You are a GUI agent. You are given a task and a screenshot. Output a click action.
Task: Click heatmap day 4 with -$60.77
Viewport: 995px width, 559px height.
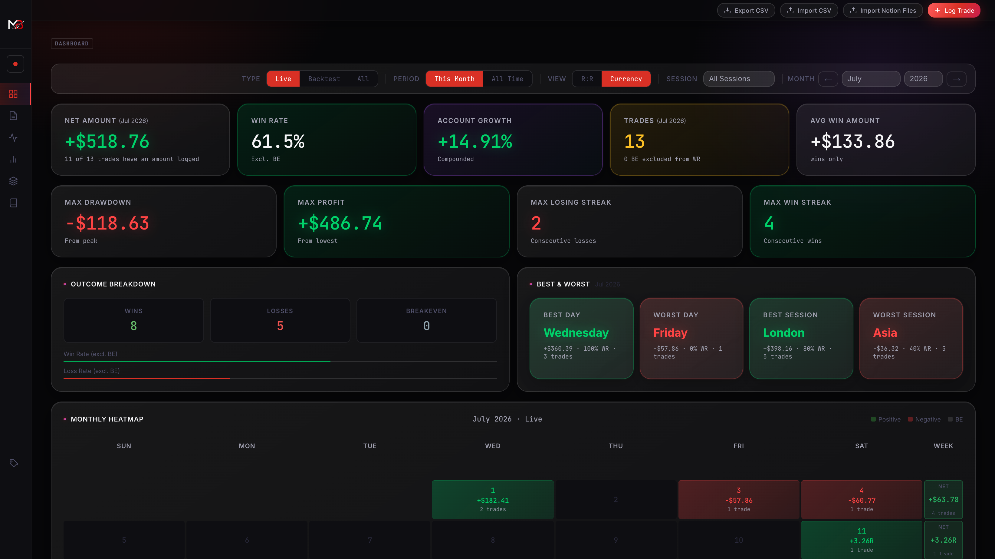(861, 499)
